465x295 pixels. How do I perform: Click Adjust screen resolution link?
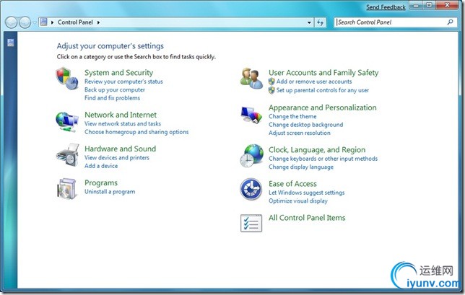click(300, 133)
